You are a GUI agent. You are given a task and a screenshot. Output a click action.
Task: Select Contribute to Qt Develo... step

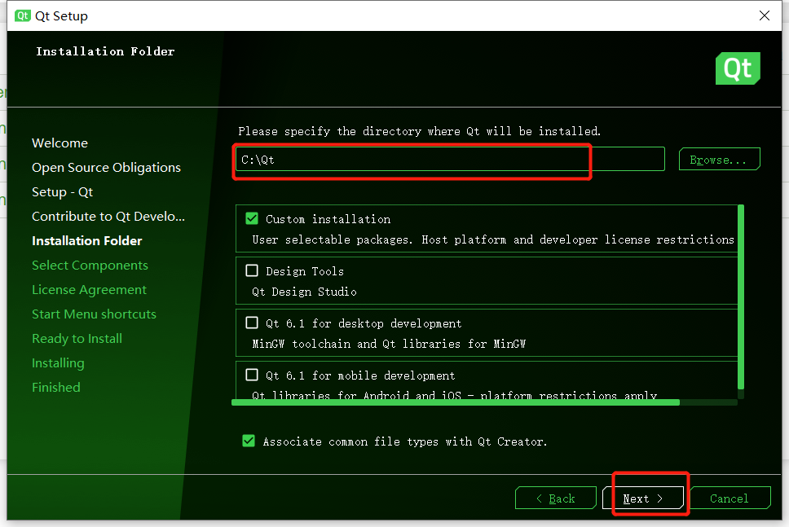coord(108,216)
